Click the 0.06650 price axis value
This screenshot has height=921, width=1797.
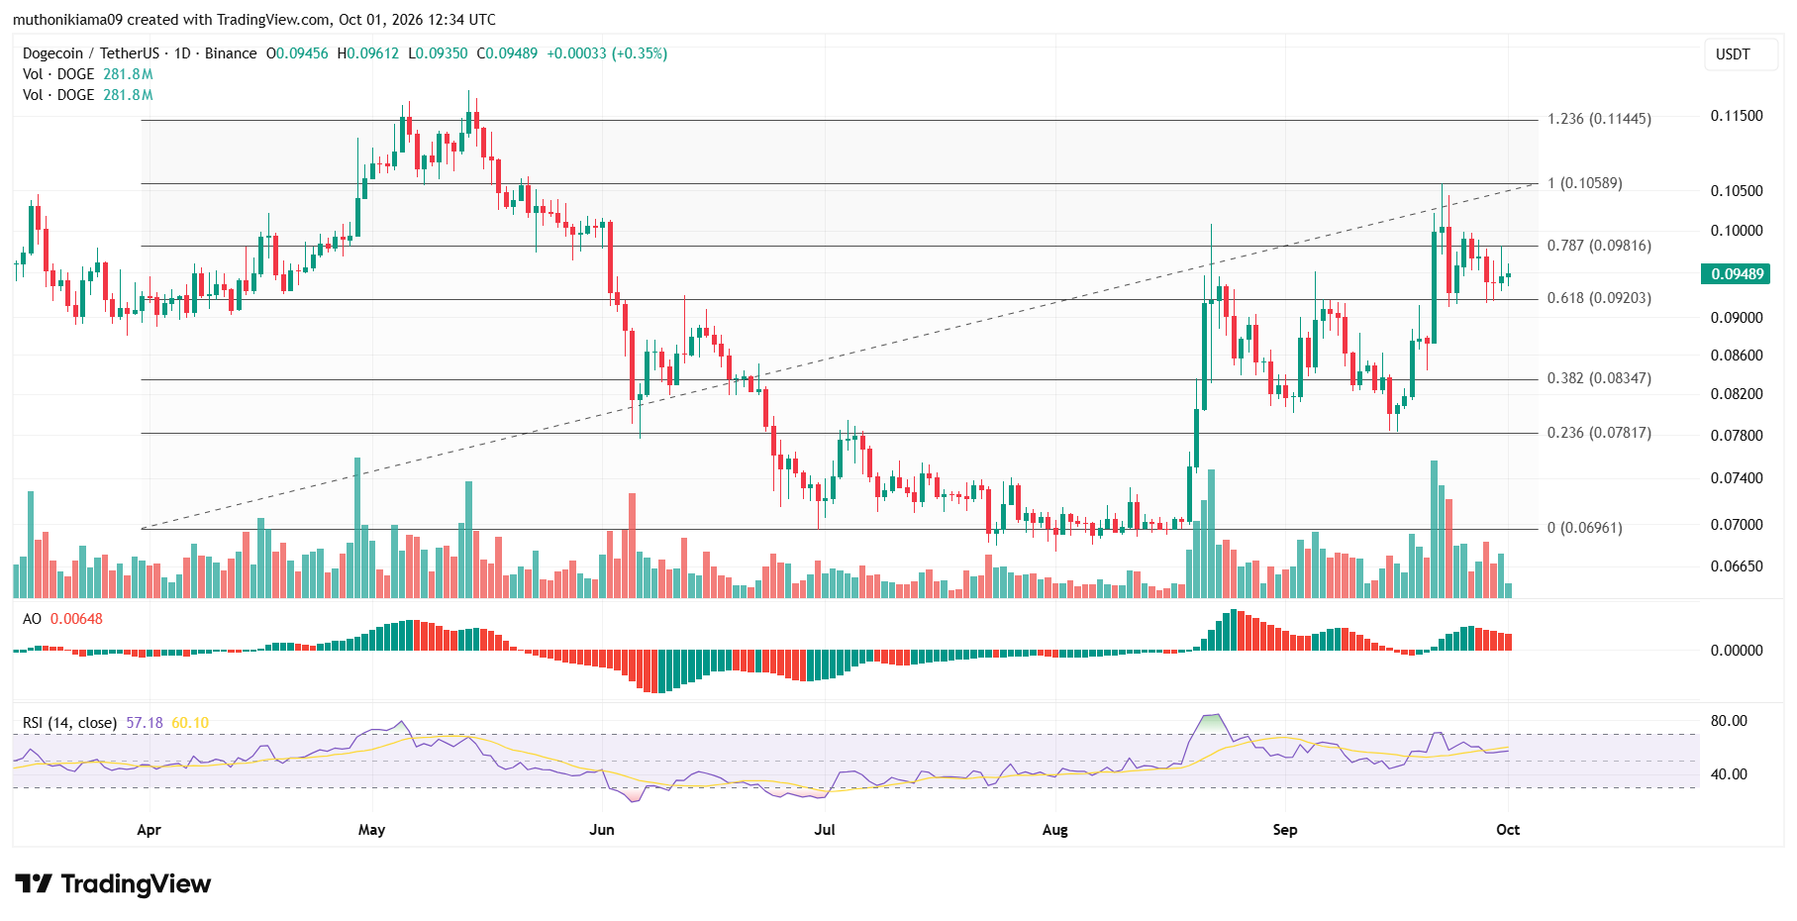1737,566
